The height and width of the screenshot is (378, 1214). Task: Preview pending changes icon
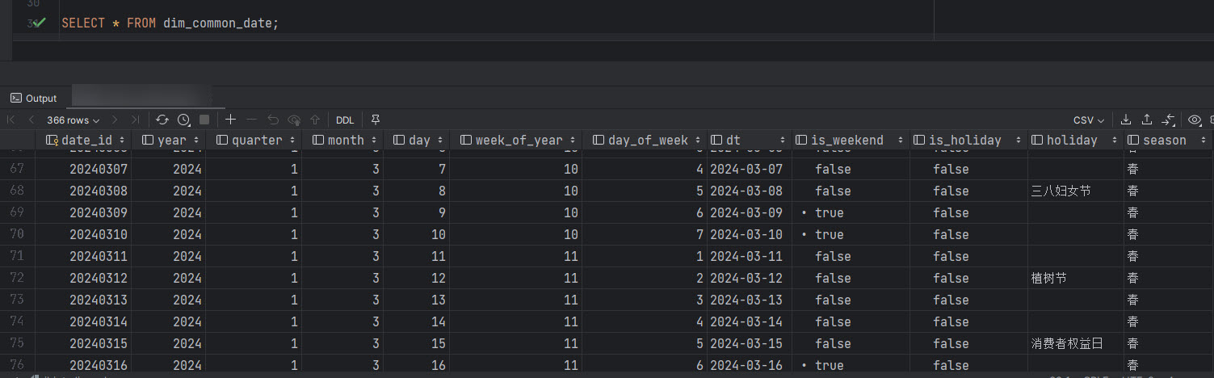pos(294,120)
